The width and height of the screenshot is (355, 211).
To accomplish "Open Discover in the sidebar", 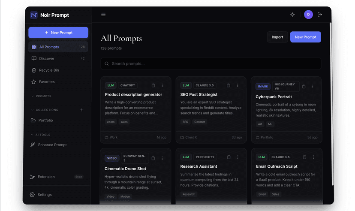I will (x=47, y=58).
